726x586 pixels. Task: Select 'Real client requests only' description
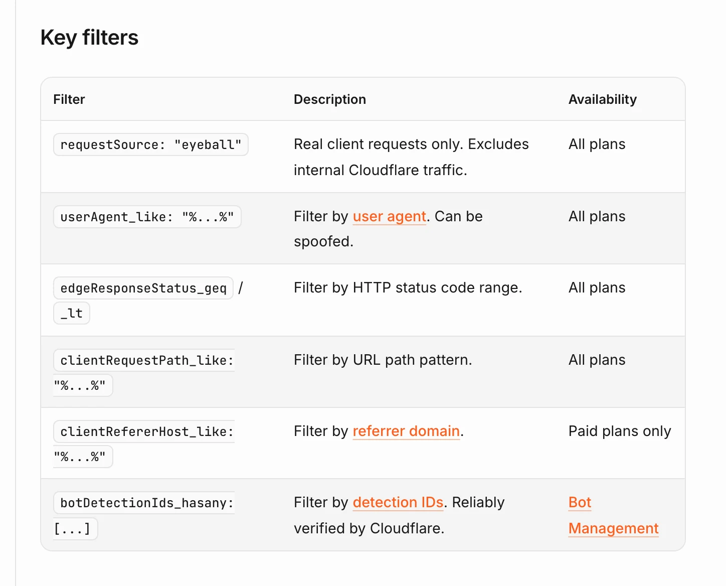click(379, 144)
